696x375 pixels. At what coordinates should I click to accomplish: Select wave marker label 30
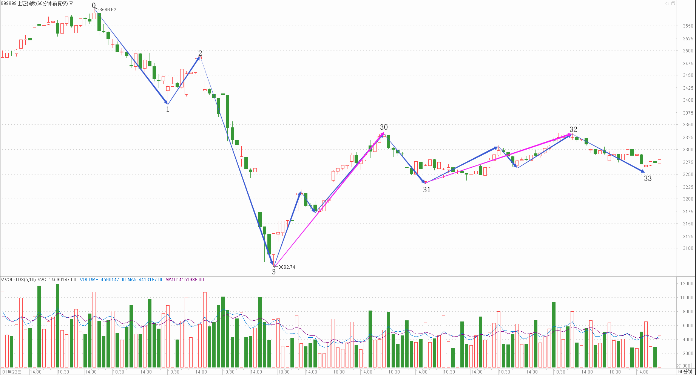[x=384, y=127]
